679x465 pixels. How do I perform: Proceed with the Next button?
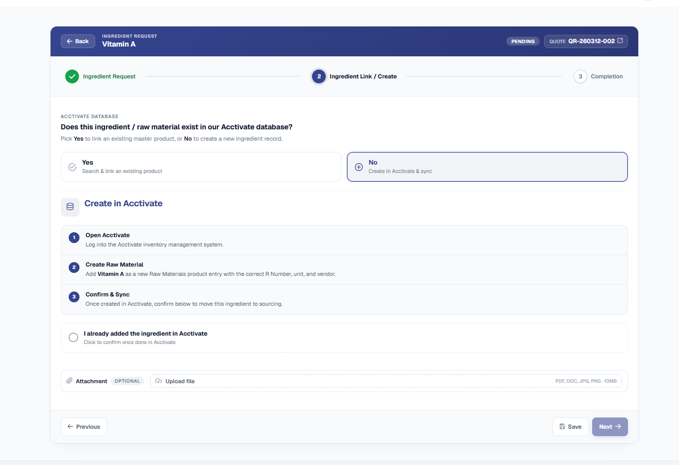(x=610, y=427)
